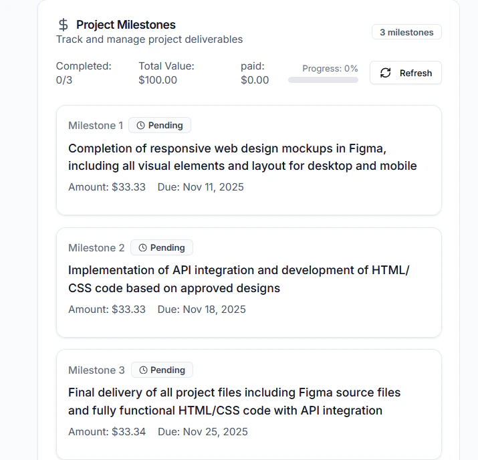Click the Milestone 1 Pending status badge
Image resolution: width=478 pixels, height=460 pixels.
tap(160, 125)
